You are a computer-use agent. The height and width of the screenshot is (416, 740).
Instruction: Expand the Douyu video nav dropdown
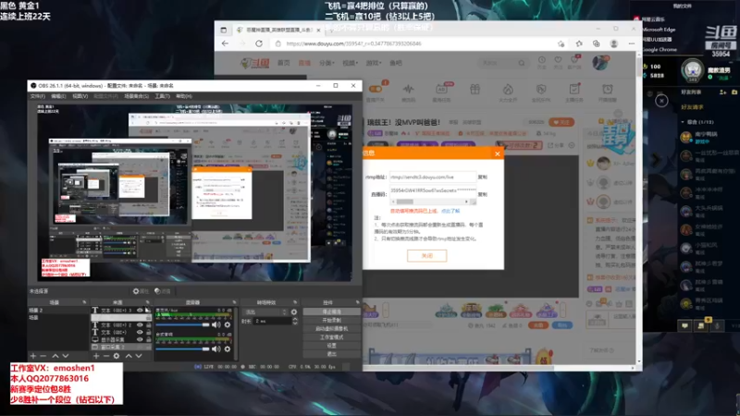pyautogui.click(x=350, y=63)
